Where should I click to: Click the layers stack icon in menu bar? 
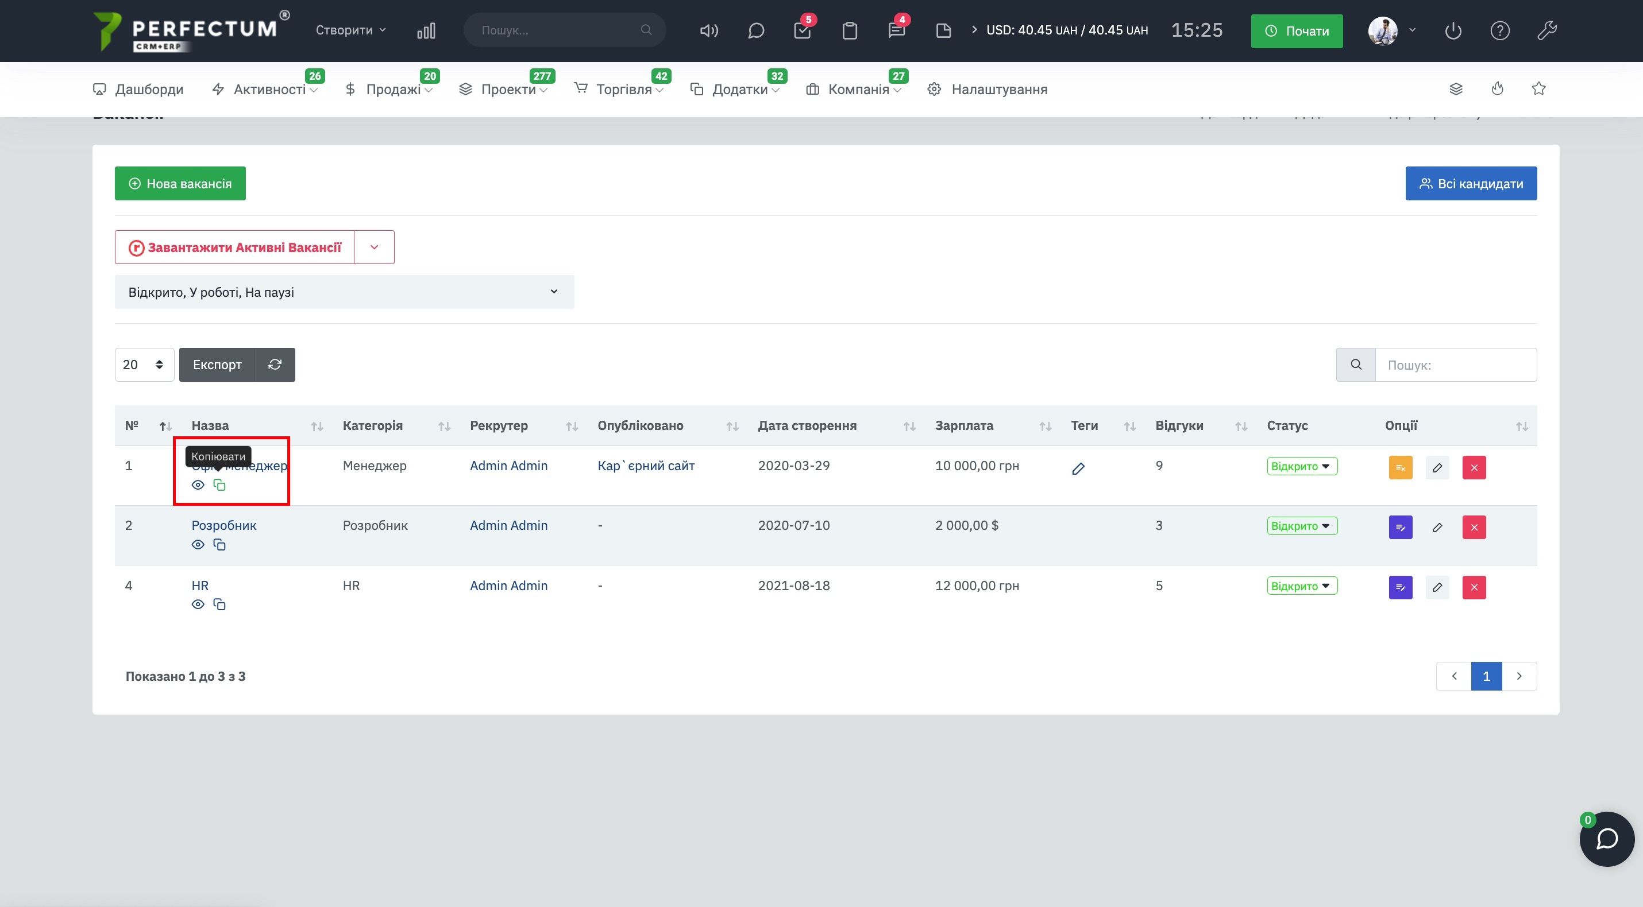1456,88
